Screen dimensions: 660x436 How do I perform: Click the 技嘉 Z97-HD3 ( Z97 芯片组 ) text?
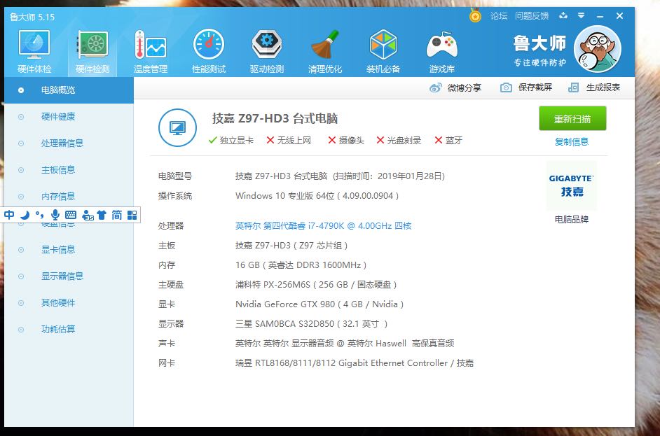coord(291,246)
